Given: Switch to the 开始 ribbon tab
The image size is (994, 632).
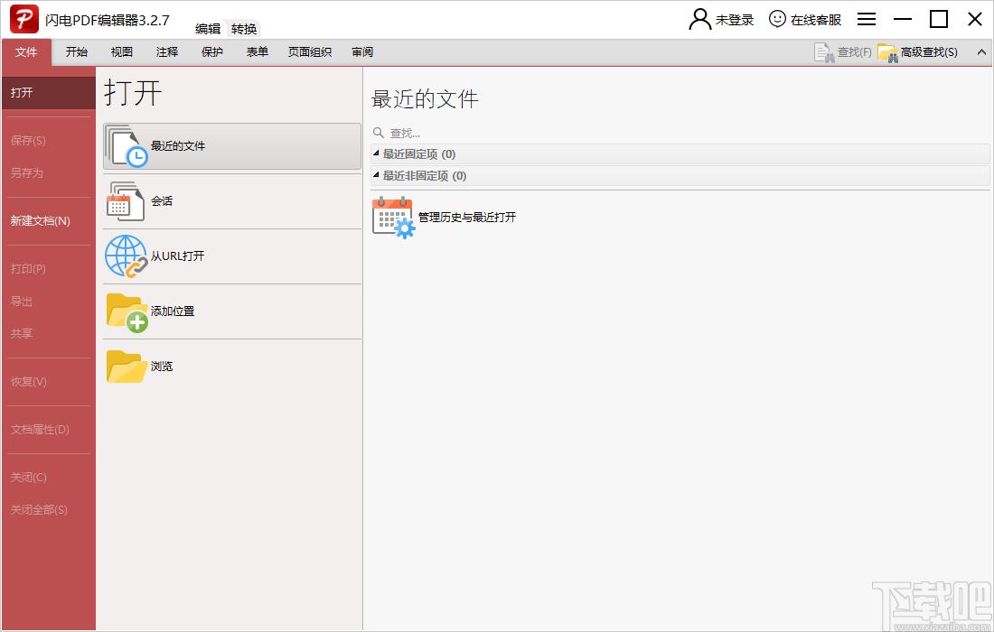Looking at the screenshot, I should [77, 52].
